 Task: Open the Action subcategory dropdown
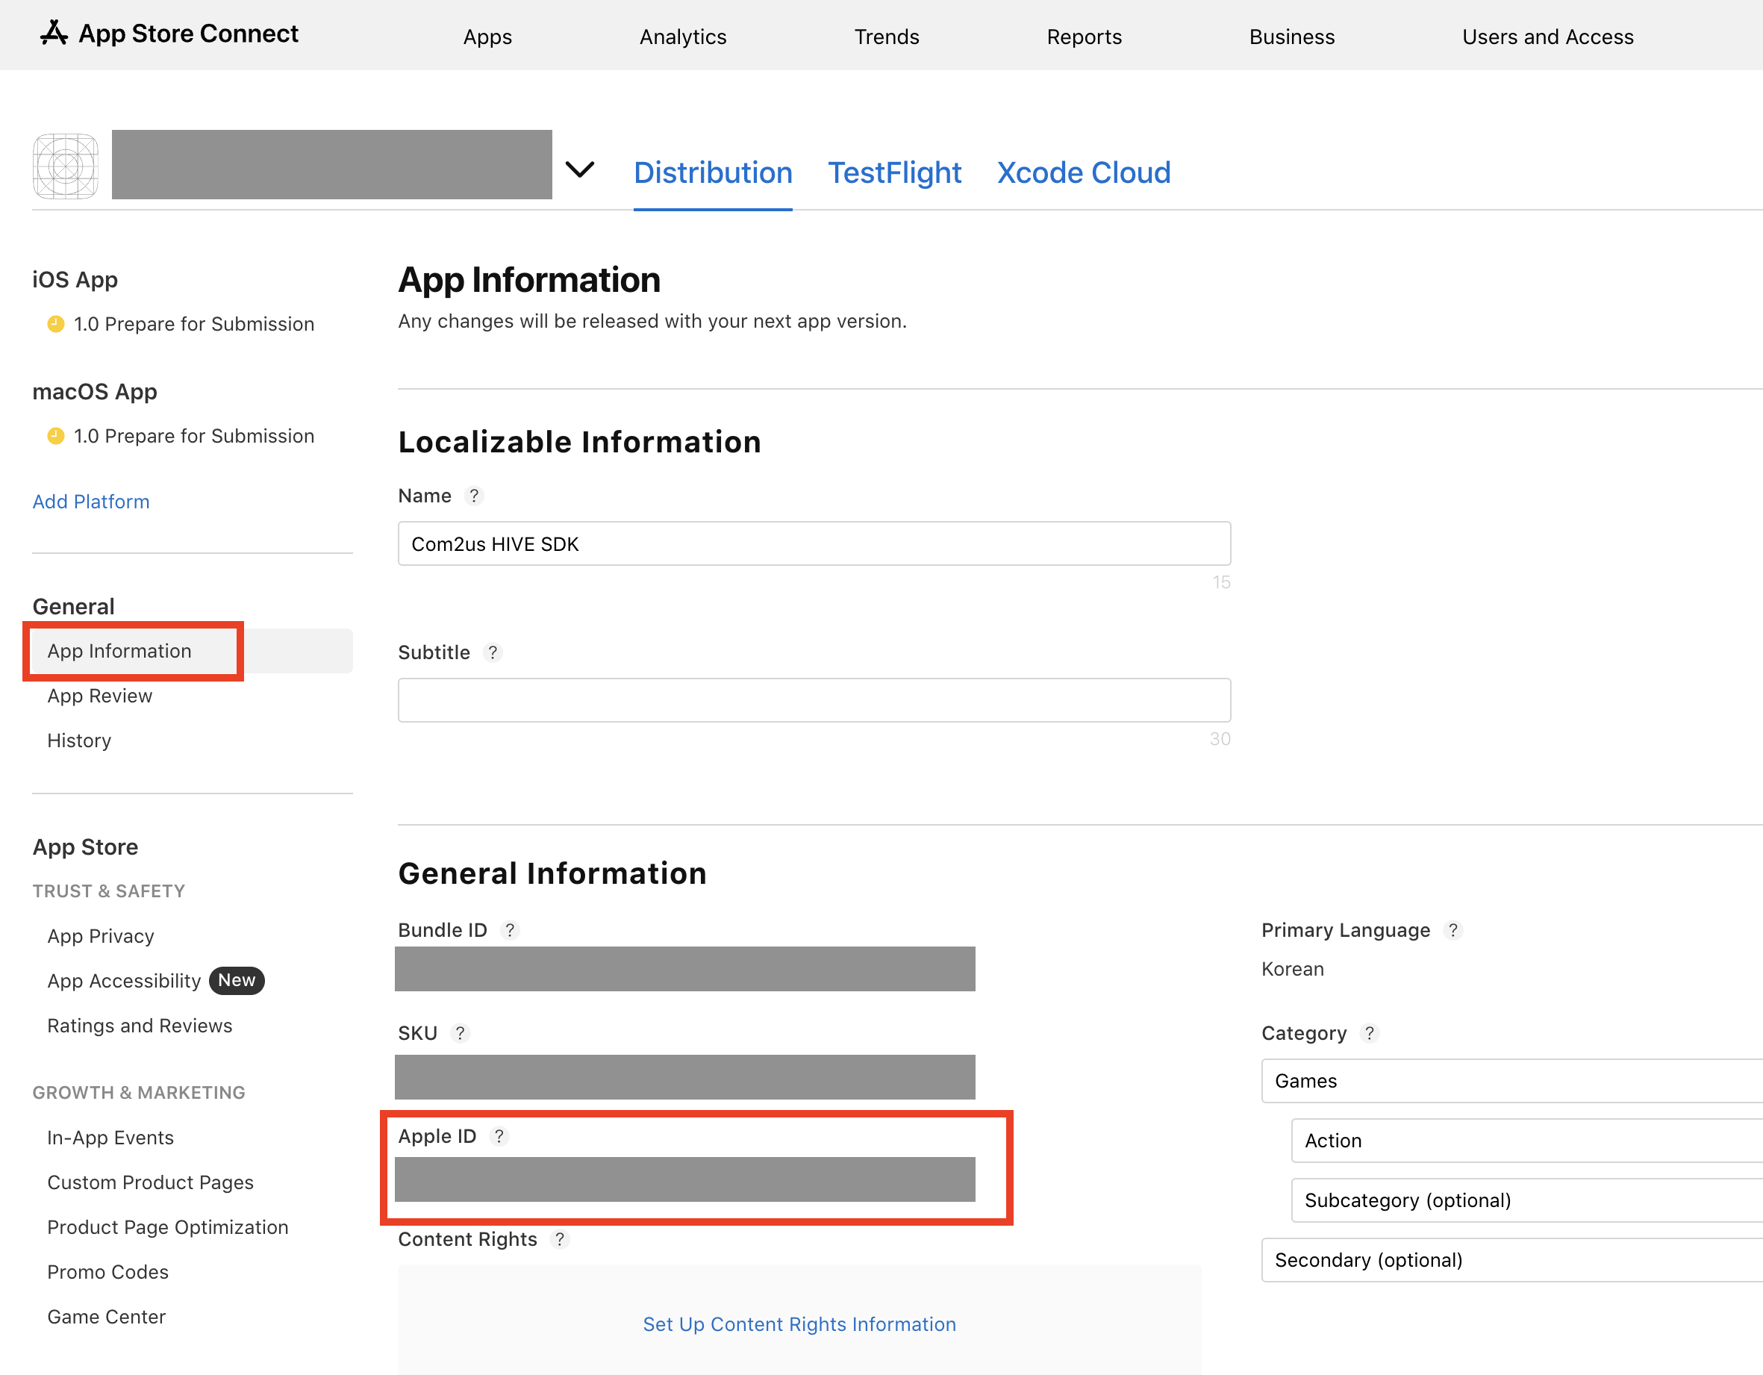click(1526, 1141)
